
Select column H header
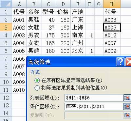(x=112, y=4)
